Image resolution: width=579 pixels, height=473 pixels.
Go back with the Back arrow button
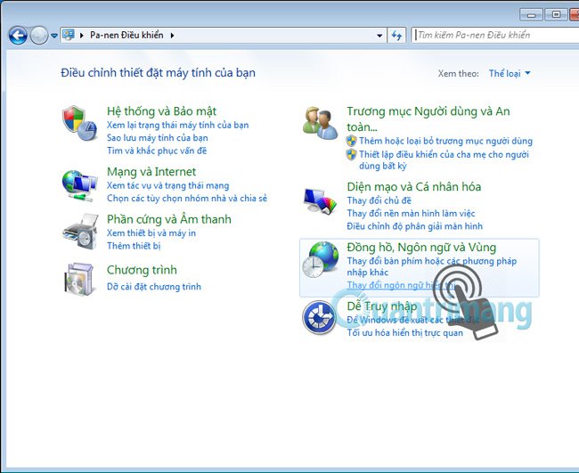[x=18, y=36]
